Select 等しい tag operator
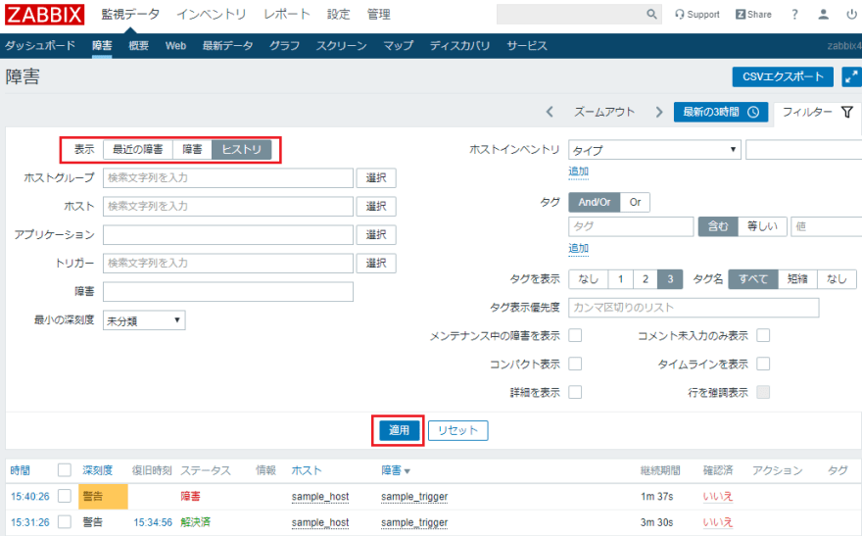The width and height of the screenshot is (862, 536). click(762, 226)
